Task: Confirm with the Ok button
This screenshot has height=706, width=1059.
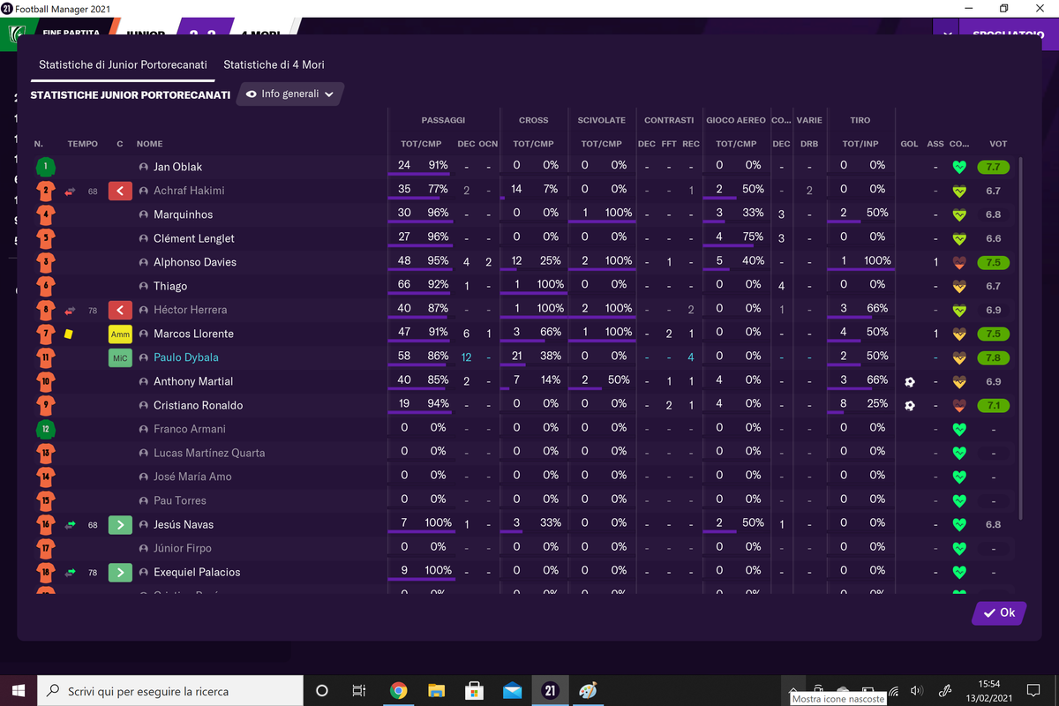Action: click(999, 613)
